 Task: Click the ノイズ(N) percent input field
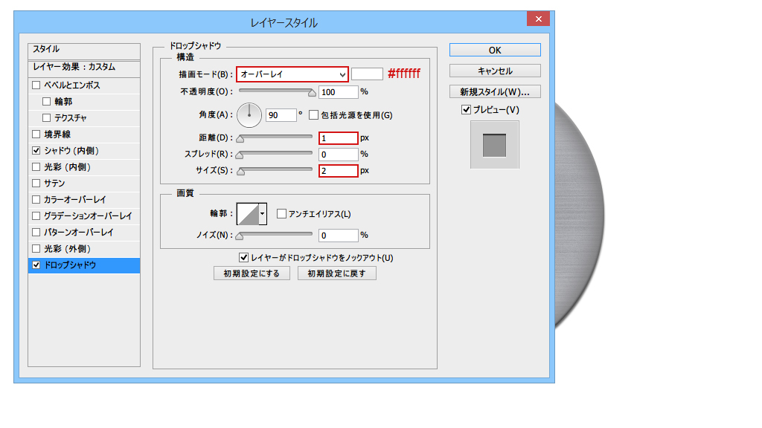tap(339, 236)
